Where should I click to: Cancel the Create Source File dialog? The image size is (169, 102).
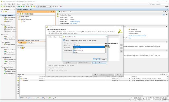point(104,59)
